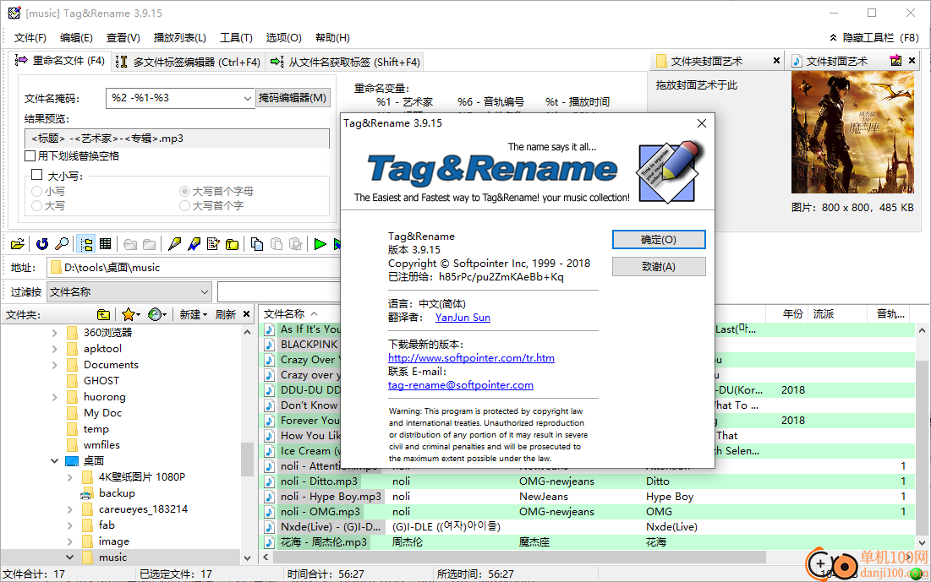Close the folder cover art panel
This screenshot has width=931, height=582.
(776, 61)
